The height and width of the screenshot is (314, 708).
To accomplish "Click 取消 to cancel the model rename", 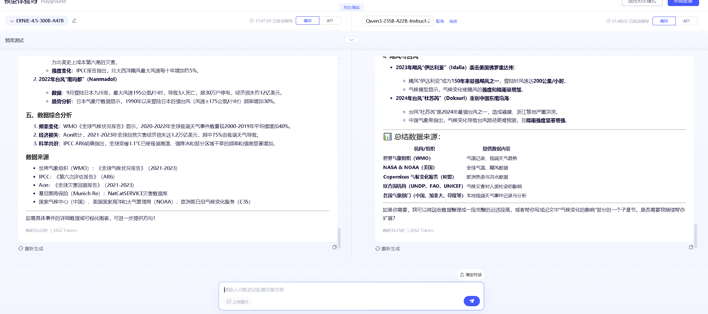I will (440, 21).
